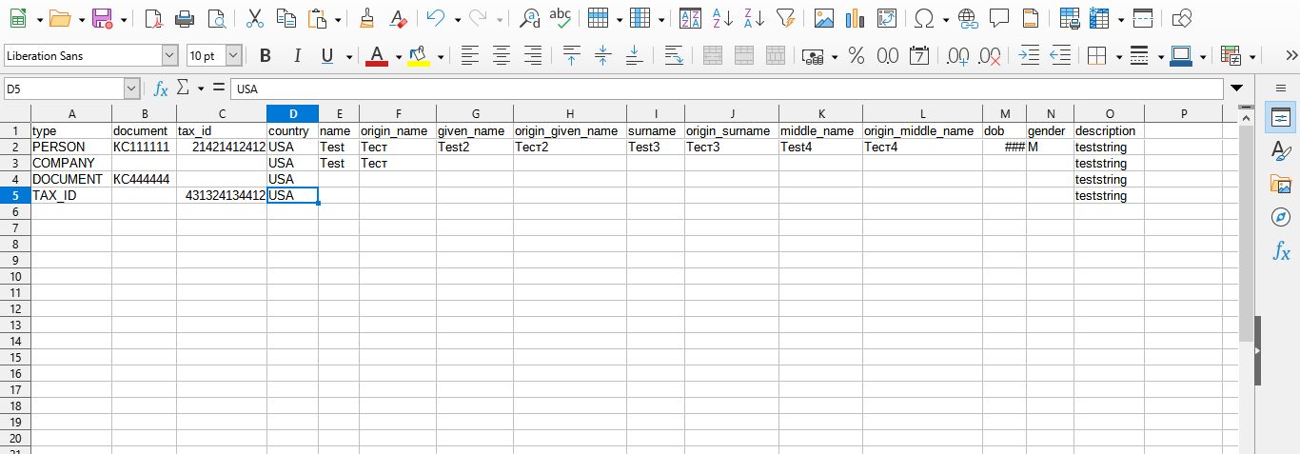Image resolution: width=1300 pixels, height=454 pixels.
Task: Expand the Name Box dropdown
Action: [x=131, y=89]
